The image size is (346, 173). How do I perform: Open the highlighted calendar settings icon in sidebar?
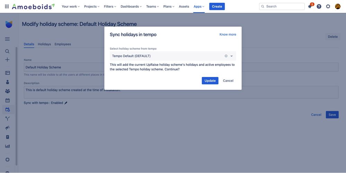pos(8,109)
